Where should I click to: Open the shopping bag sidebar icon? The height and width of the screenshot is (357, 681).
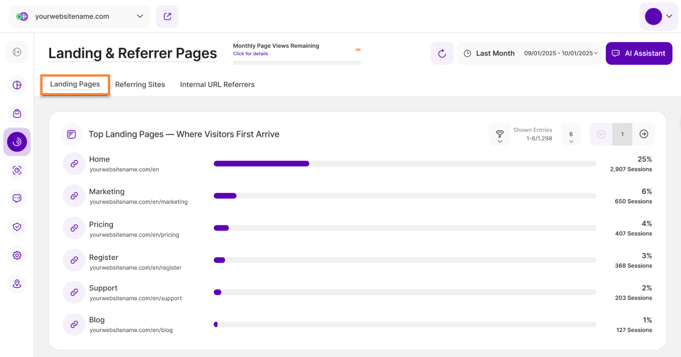coord(17,114)
